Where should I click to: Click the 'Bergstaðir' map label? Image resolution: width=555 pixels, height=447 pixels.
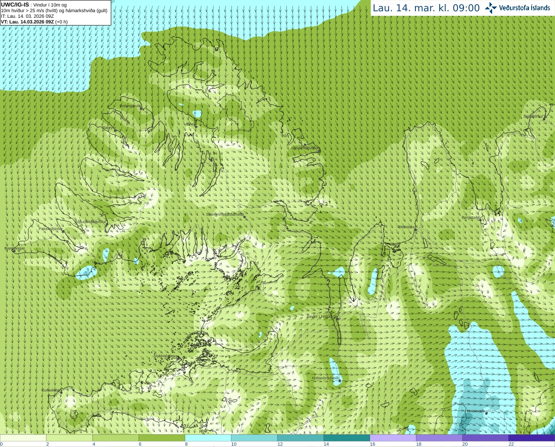470,217
